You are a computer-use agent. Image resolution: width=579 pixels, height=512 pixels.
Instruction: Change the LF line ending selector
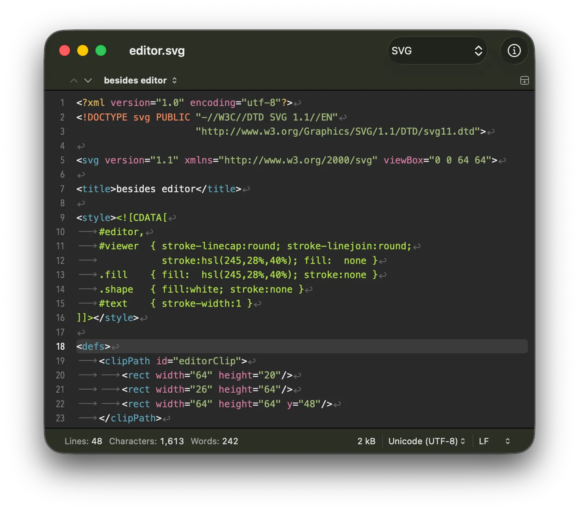494,441
